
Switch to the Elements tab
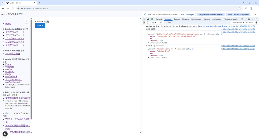(159, 19)
